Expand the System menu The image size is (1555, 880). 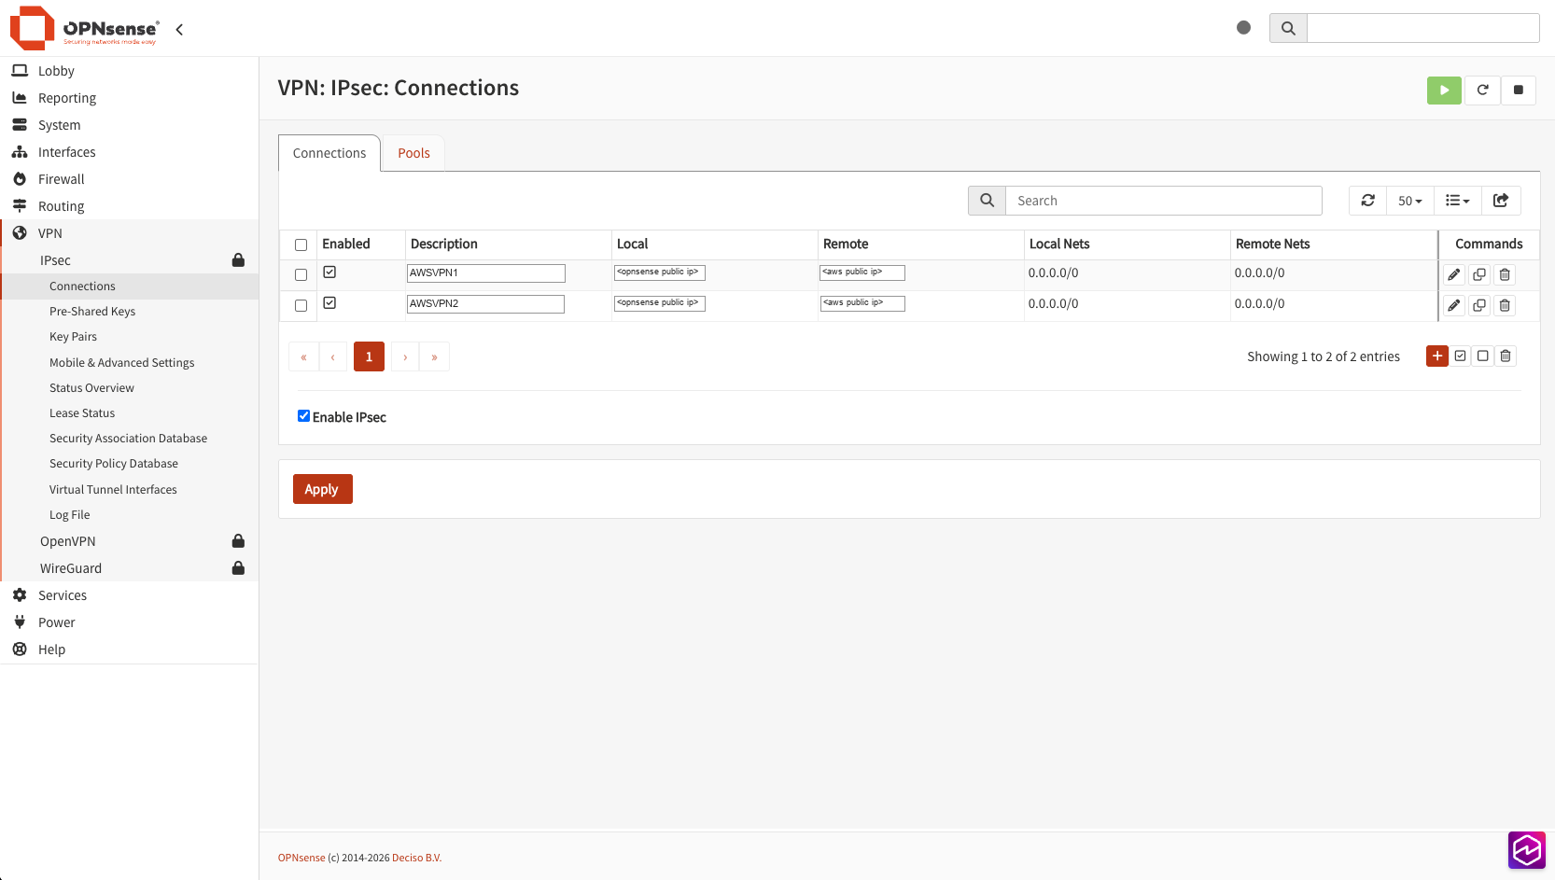130,125
